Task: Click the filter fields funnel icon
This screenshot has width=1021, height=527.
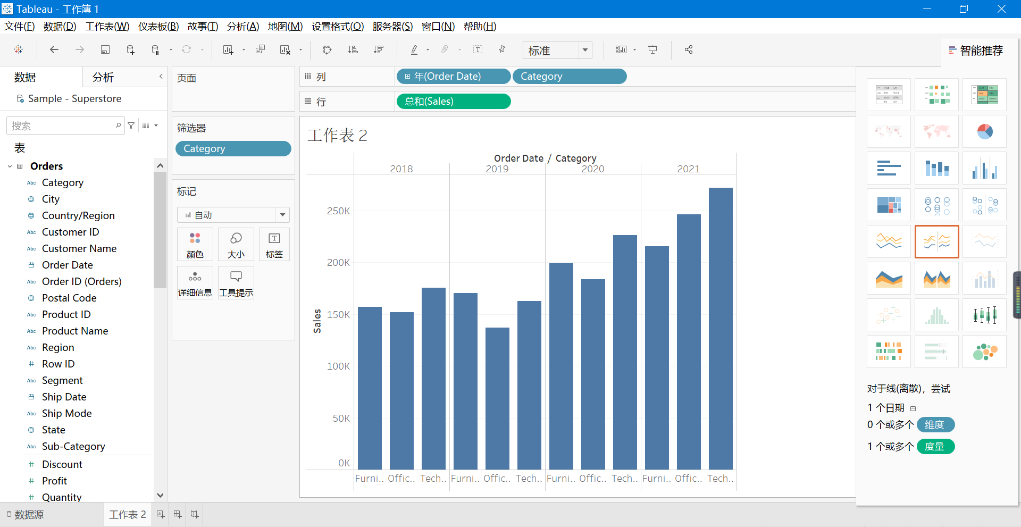Action: pyautogui.click(x=131, y=126)
